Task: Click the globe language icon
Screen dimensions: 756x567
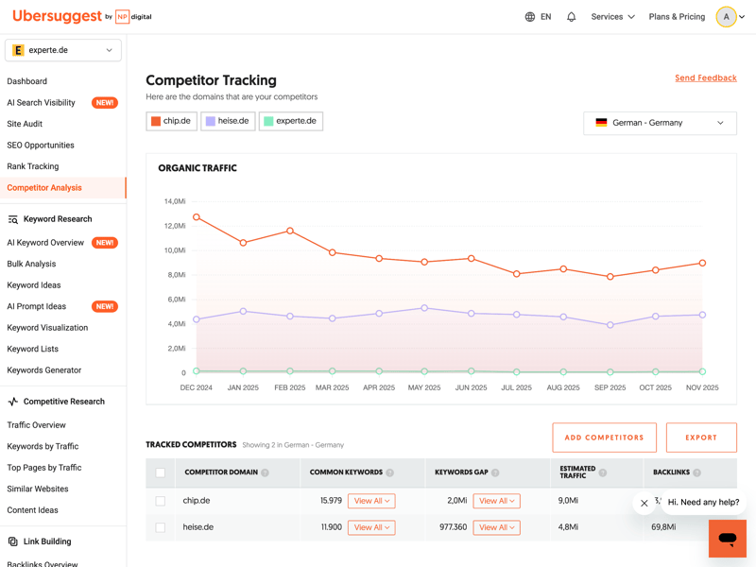Action: (x=530, y=17)
